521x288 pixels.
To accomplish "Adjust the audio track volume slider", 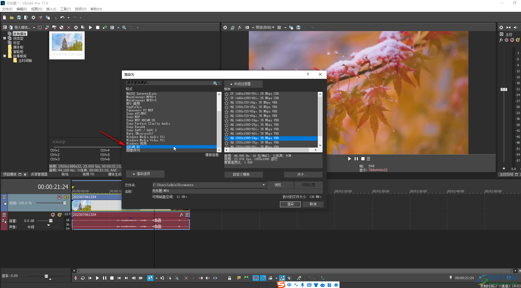I will click(51, 221).
